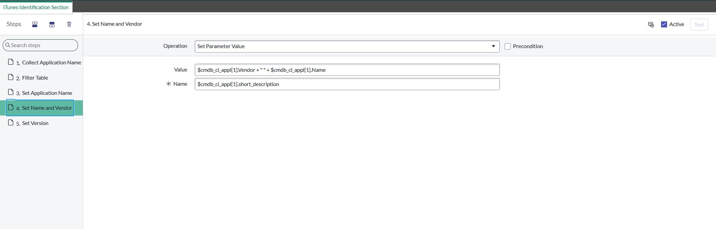Image resolution: width=716 pixels, height=229 pixels.
Task: Click the Operation field label
Action: [x=175, y=46]
